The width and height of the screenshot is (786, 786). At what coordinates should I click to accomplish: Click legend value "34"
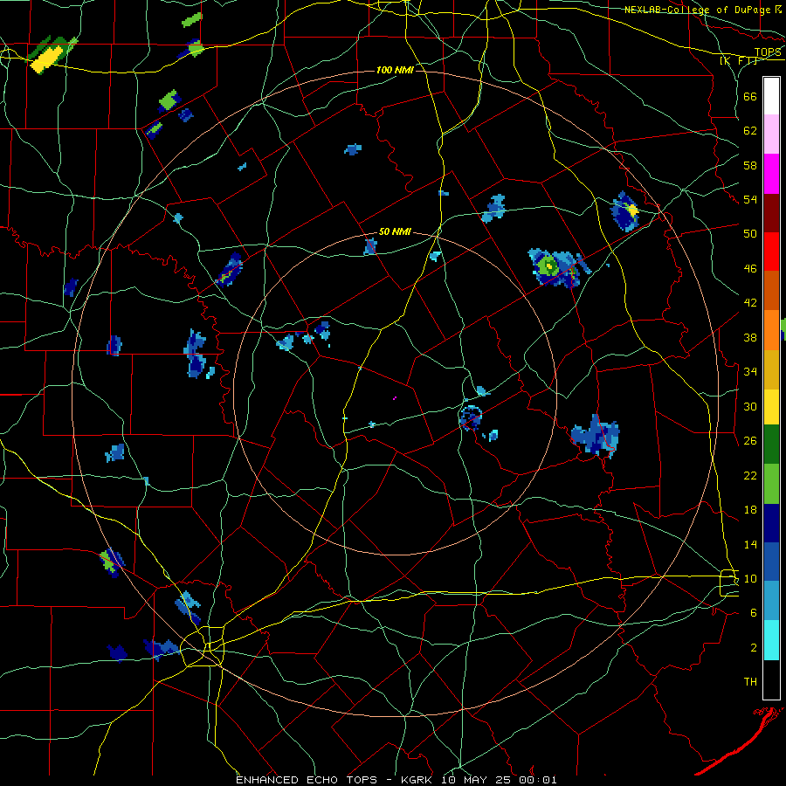(x=750, y=372)
